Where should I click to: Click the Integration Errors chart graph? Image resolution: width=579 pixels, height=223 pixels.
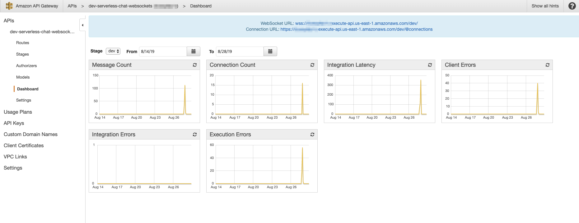point(144,165)
